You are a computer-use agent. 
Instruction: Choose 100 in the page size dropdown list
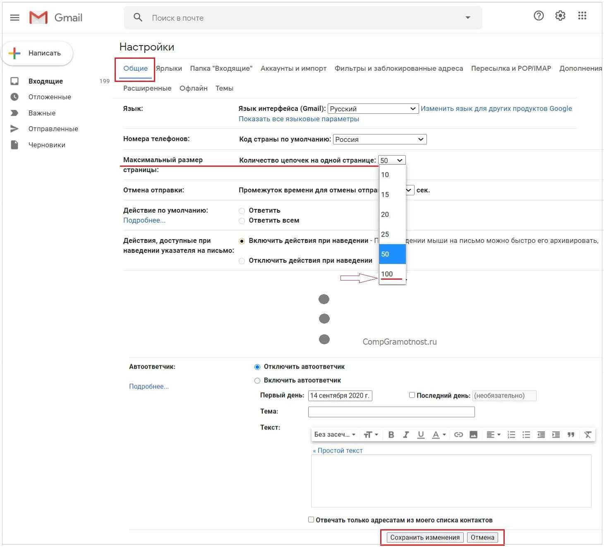[387, 274]
